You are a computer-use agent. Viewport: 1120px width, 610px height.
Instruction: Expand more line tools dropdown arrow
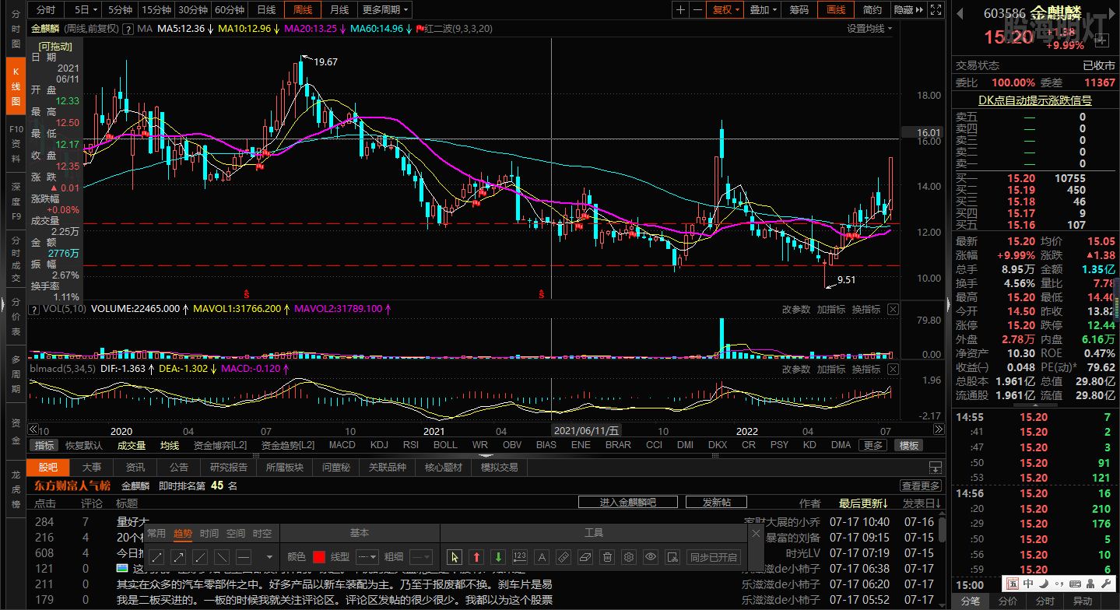click(269, 557)
